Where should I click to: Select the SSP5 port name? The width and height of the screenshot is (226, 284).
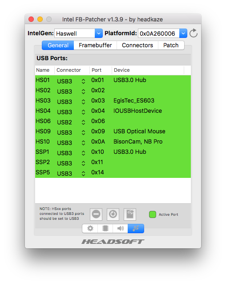(43, 172)
